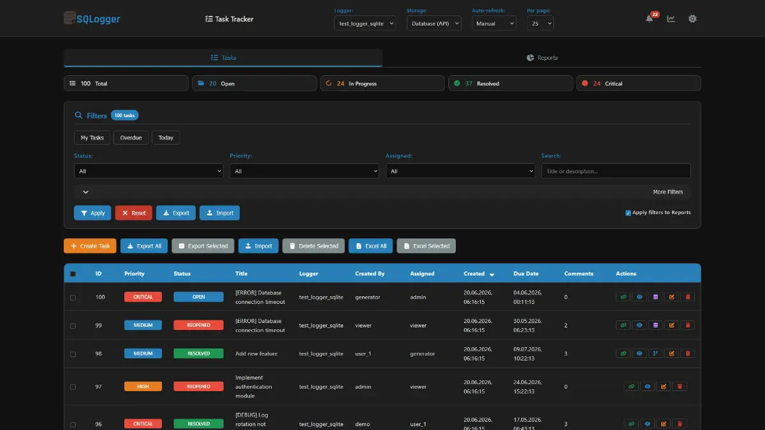View task 99 with the eye icon

(x=639, y=325)
